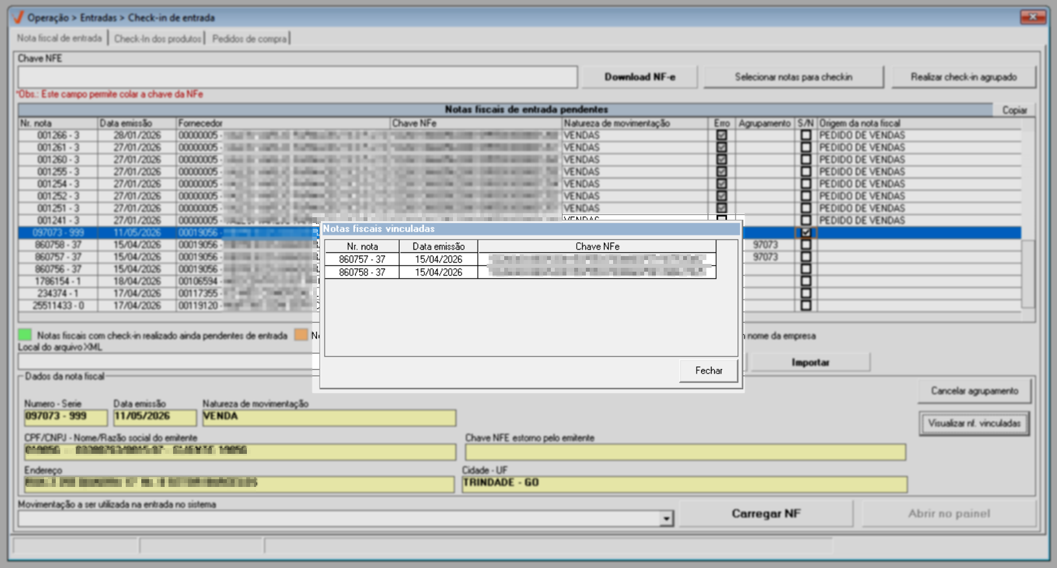Toggle S/N checkbox for nota 001261 - 3
The height and width of the screenshot is (568, 1057).
click(x=806, y=147)
